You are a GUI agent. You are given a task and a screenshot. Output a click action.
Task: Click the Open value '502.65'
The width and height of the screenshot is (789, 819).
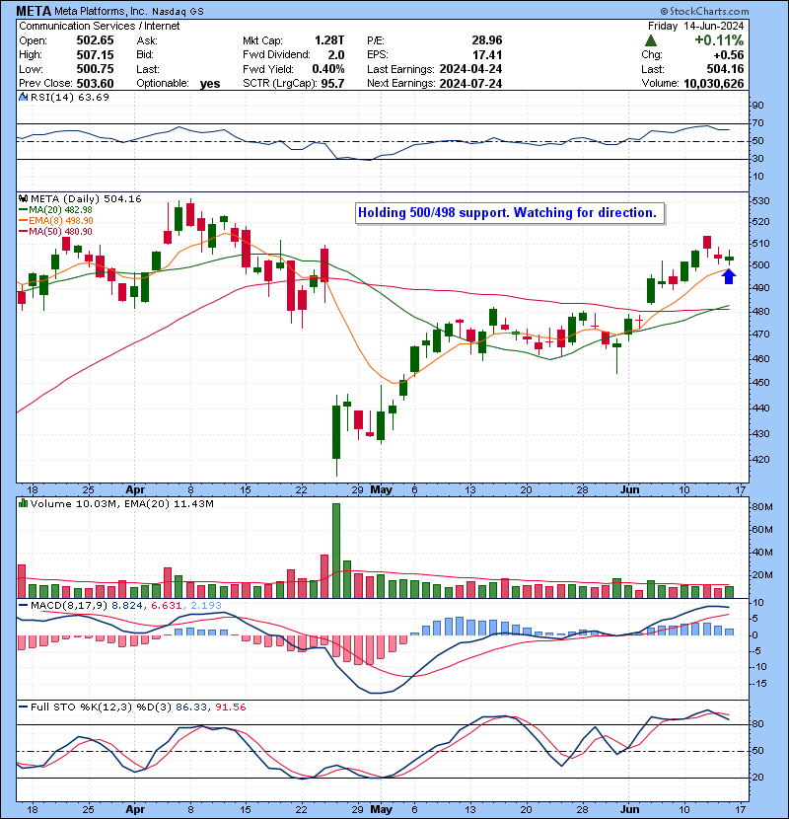point(95,40)
